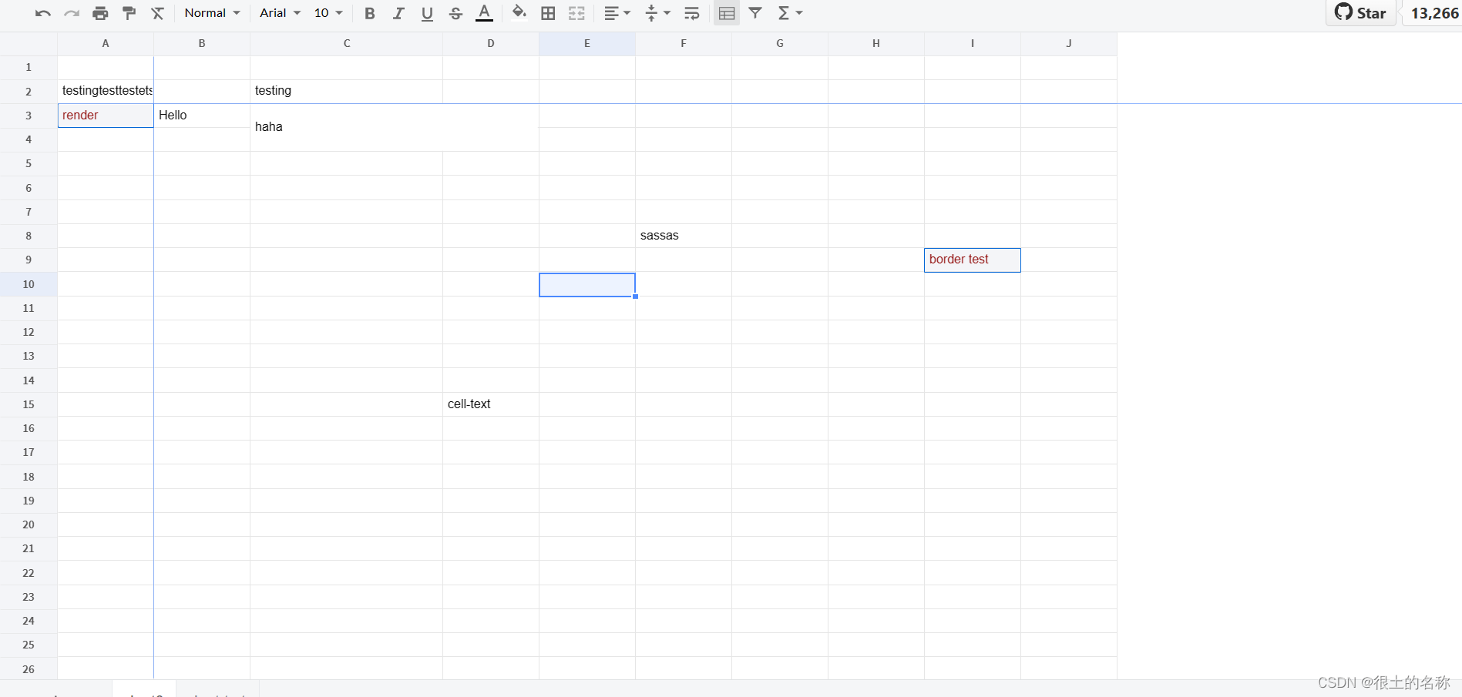Select column J header
Image resolution: width=1462 pixels, height=697 pixels.
point(1069,44)
